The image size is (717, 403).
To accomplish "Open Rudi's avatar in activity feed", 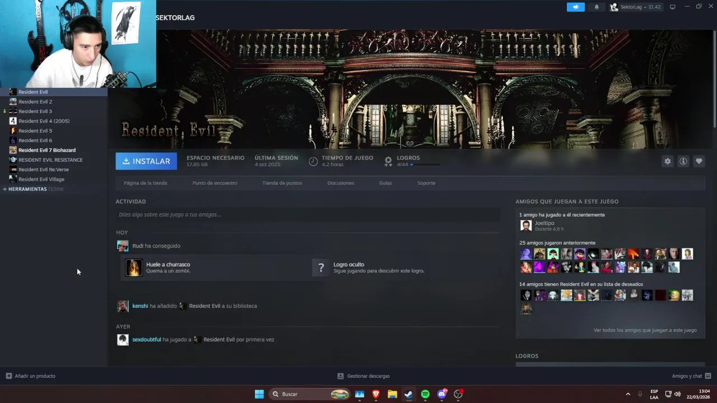I will (x=123, y=246).
